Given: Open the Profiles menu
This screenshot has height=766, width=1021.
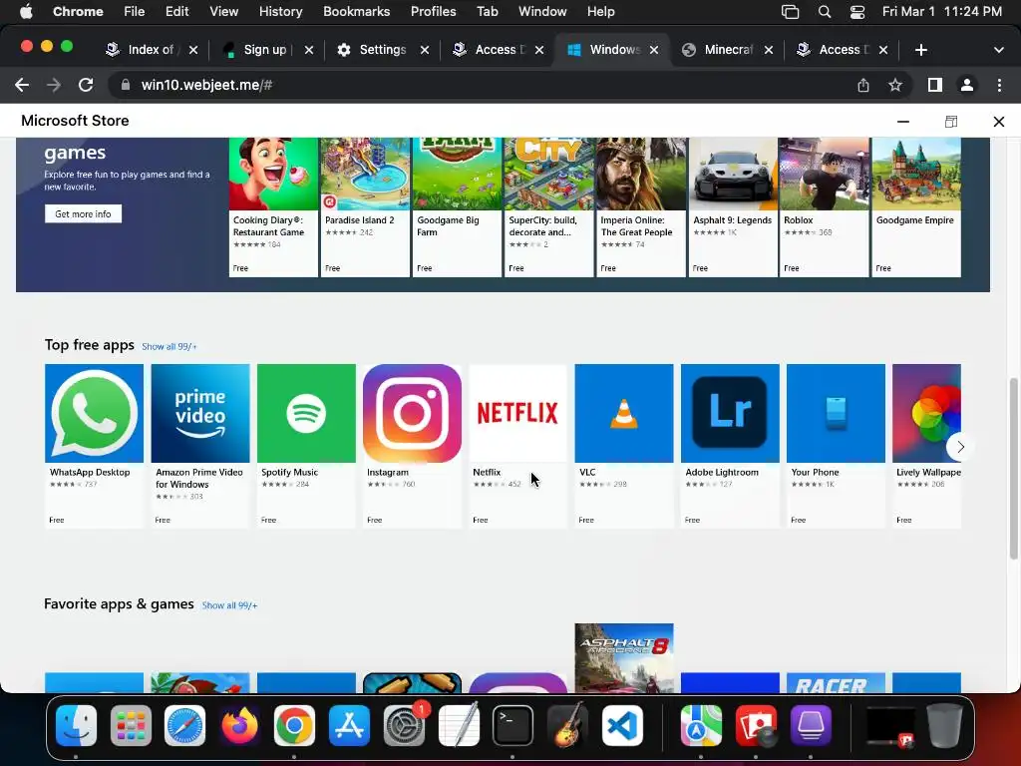Looking at the screenshot, I should [x=433, y=11].
